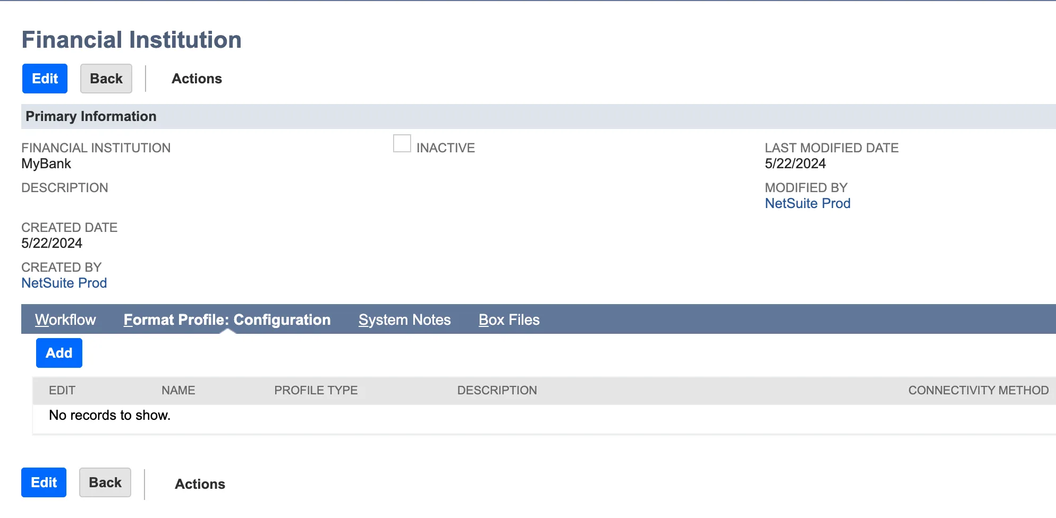Viewport: 1056px width, 518px height.
Task: Click the Edit button above Primary Information
Action: coord(45,79)
